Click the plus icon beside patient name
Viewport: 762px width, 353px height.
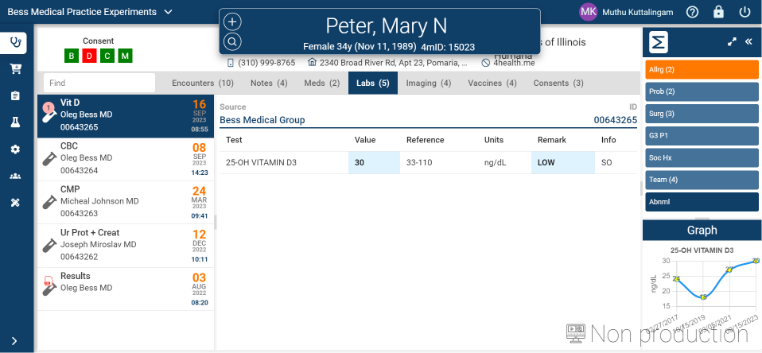click(232, 22)
